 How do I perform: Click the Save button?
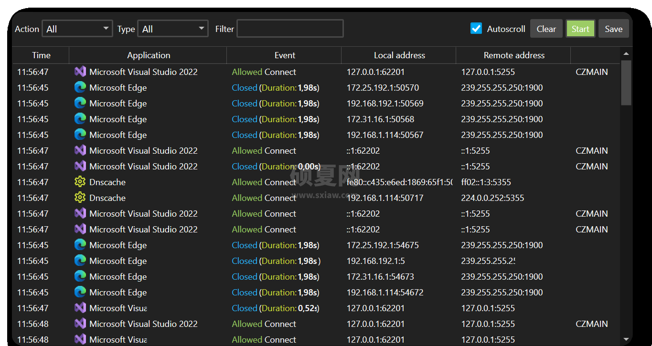point(613,29)
